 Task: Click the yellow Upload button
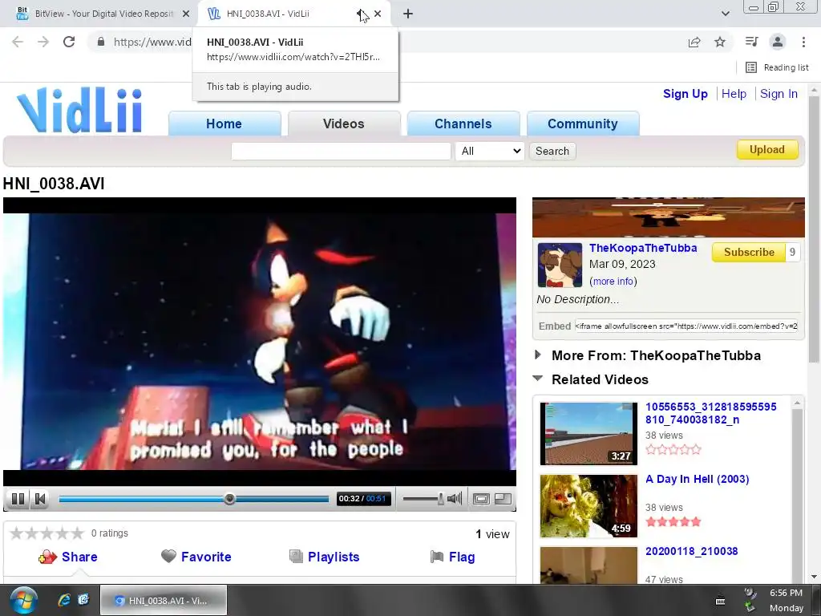(x=767, y=150)
